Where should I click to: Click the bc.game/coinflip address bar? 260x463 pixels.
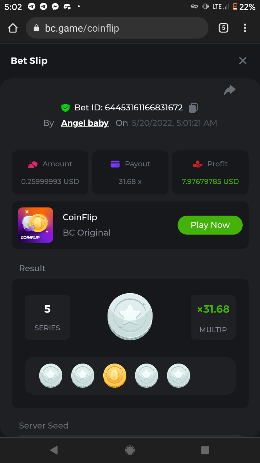[x=117, y=28]
